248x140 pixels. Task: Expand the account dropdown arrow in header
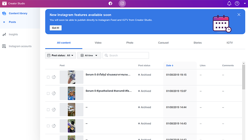pyautogui.click(x=245, y=3)
